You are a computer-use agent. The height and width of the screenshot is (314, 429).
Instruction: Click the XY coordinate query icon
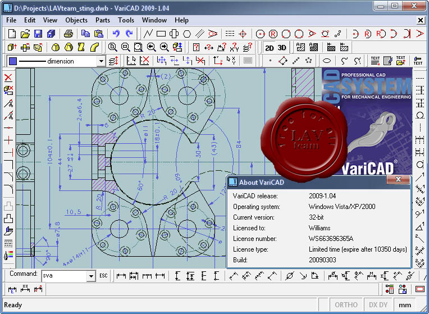(235, 47)
